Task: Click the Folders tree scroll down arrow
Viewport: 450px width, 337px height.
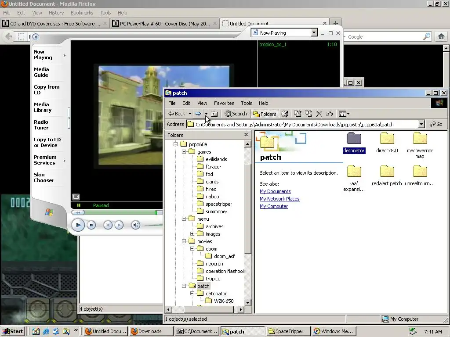Action: pyautogui.click(x=248, y=302)
